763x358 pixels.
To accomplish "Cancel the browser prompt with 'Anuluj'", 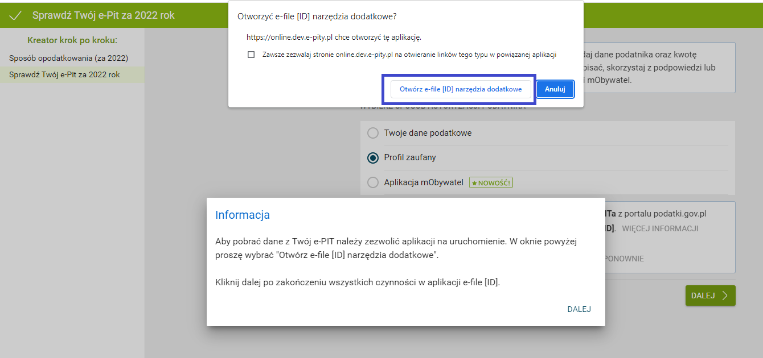I will coord(555,89).
